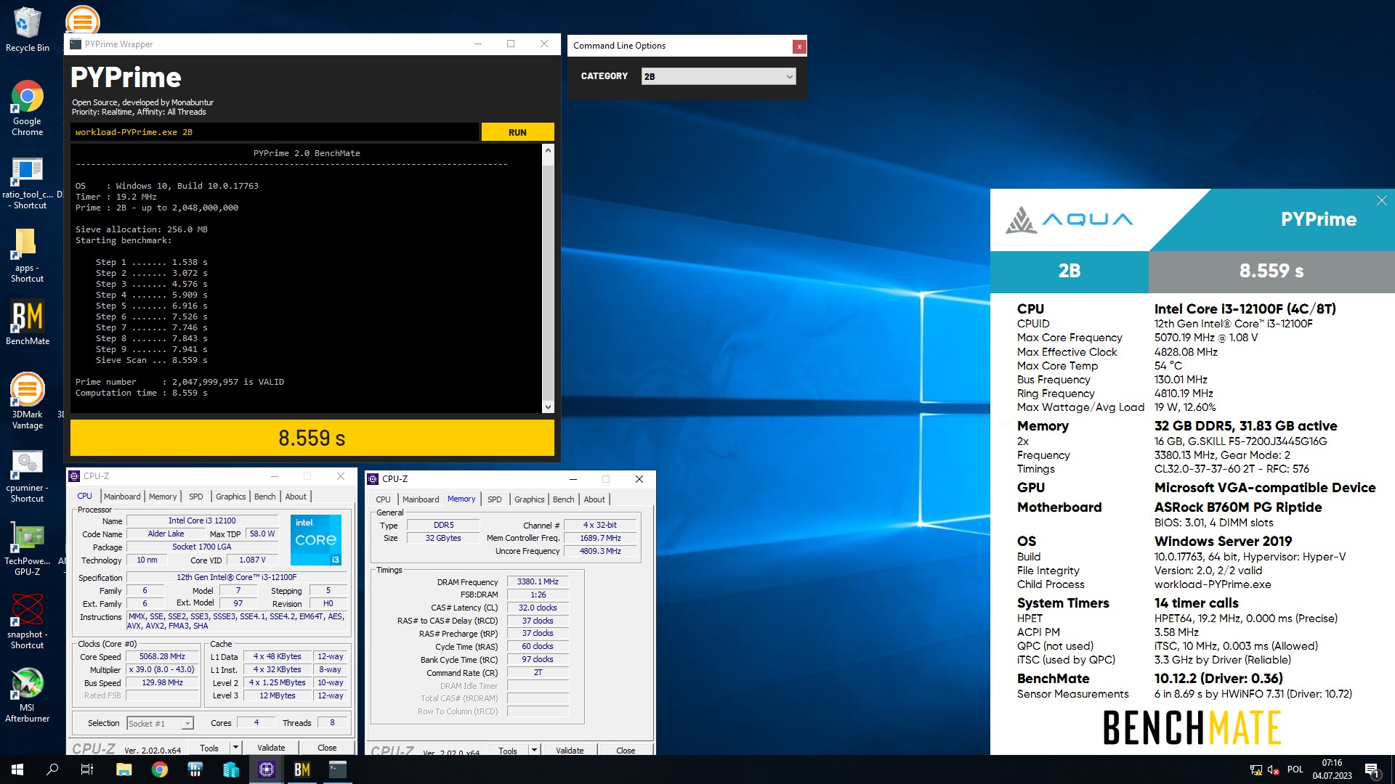Click the Intel Core i3 logo
Image resolution: width=1395 pixels, height=784 pixels.
point(316,539)
